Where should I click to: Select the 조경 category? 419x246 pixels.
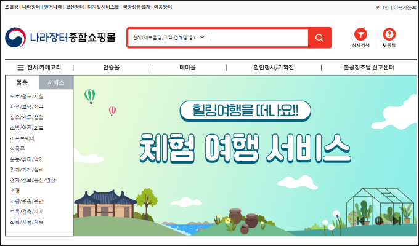[x=15, y=191]
